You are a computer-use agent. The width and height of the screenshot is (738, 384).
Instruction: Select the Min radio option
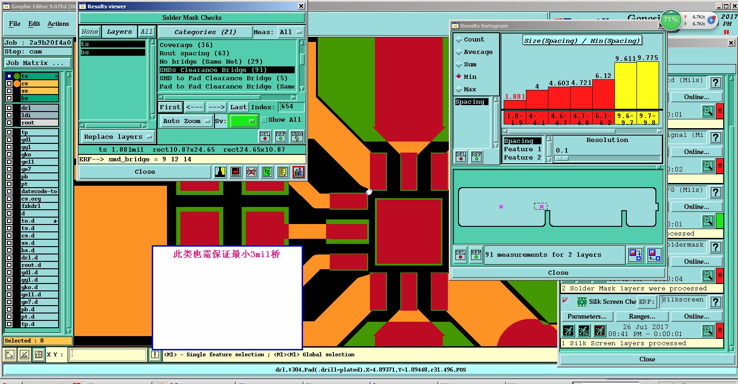tap(459, 77)
